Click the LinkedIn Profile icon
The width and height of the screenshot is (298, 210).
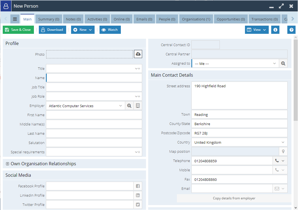138,195
